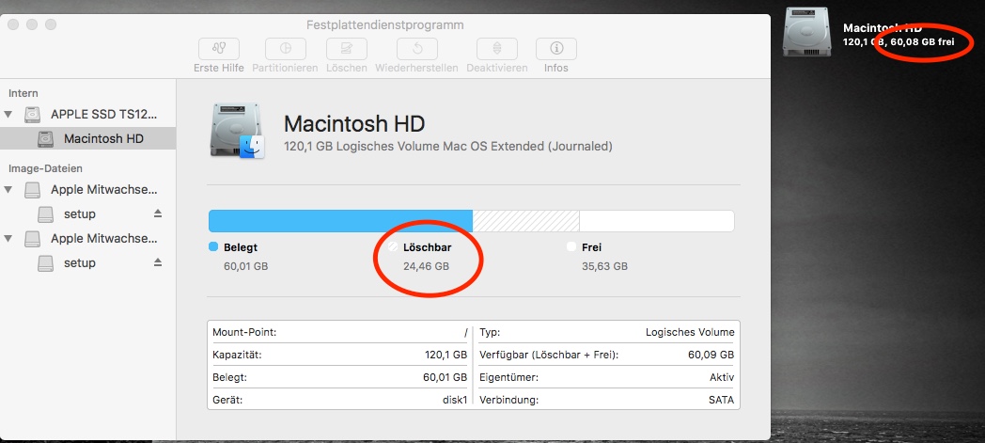Click the Erste Hilfe toolbar icon

(219, 48)
